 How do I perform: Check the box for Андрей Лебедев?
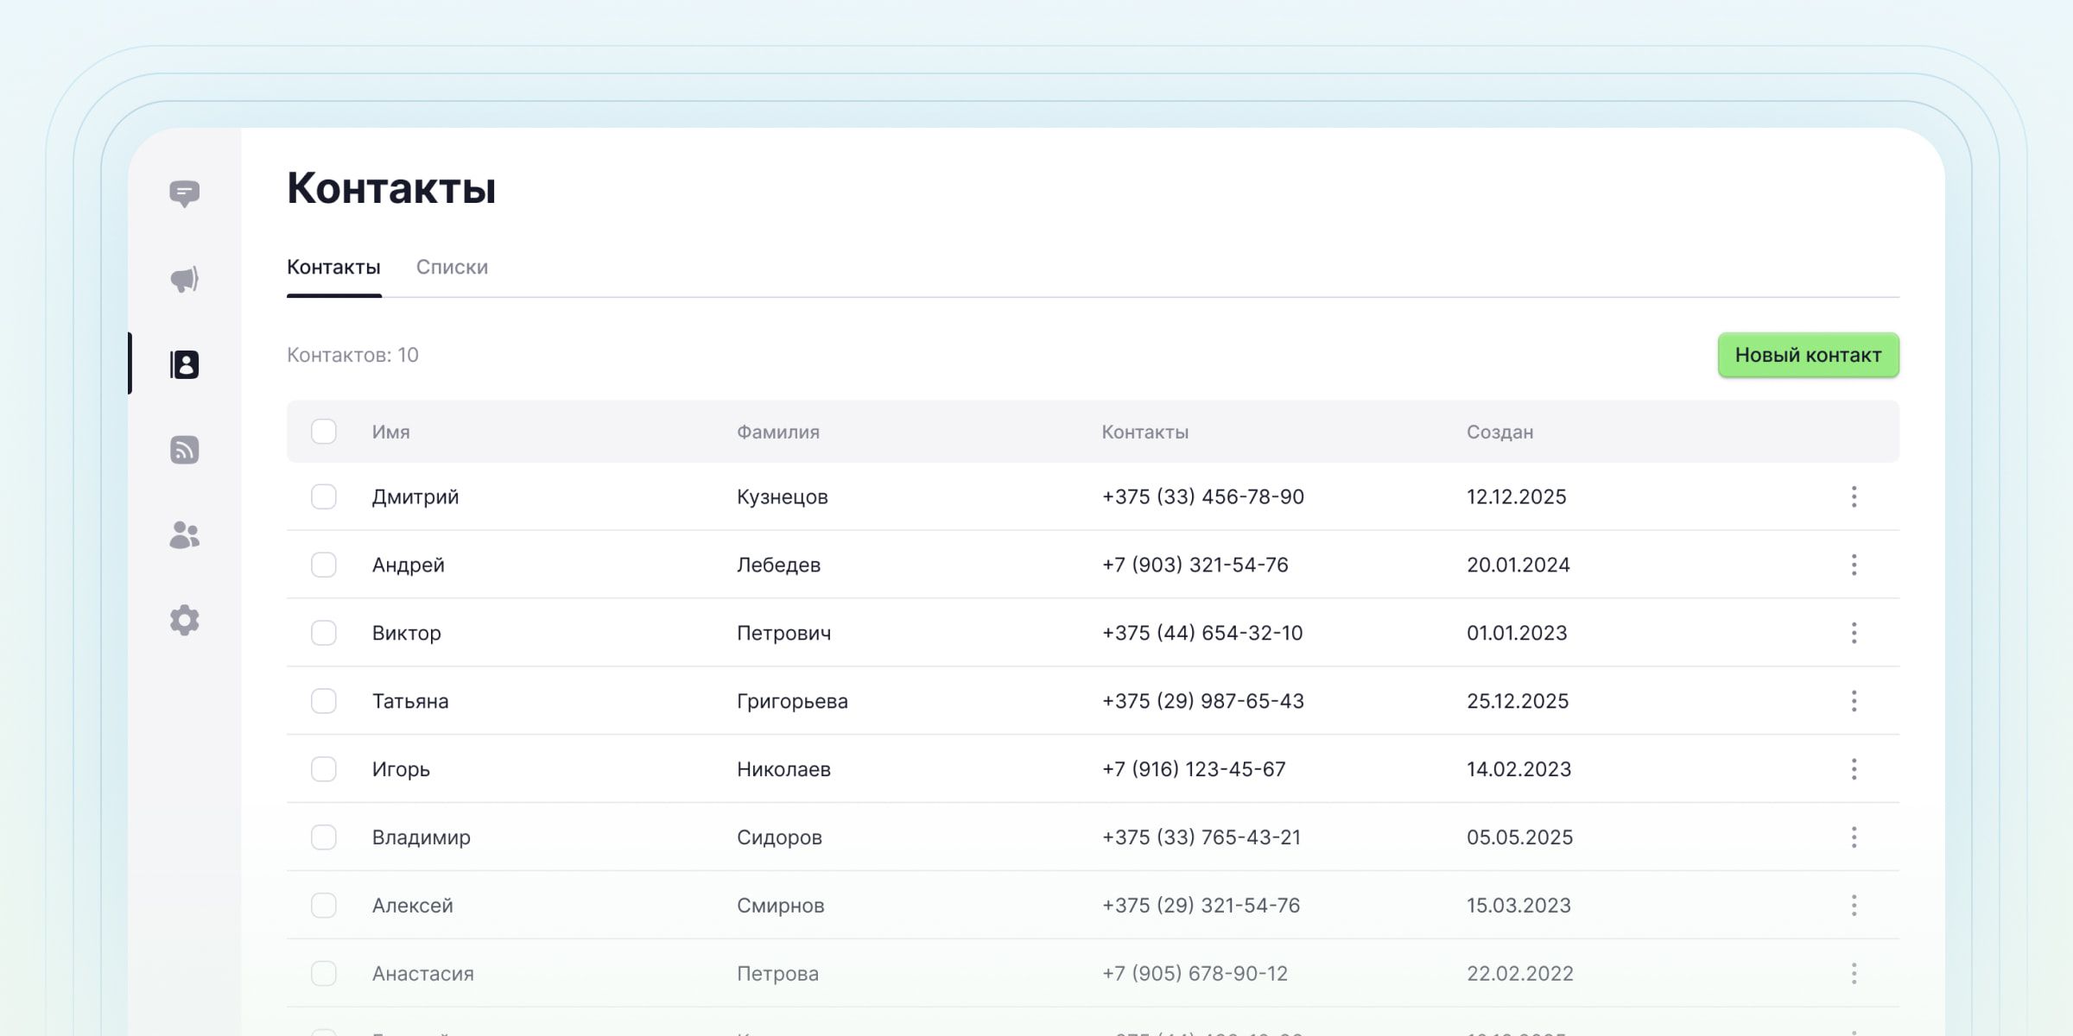tap(324, 565)
